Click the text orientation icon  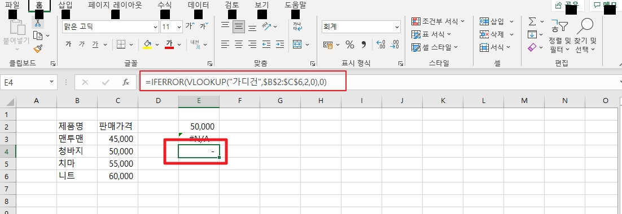pyautogui.click(x=266, y=26)
